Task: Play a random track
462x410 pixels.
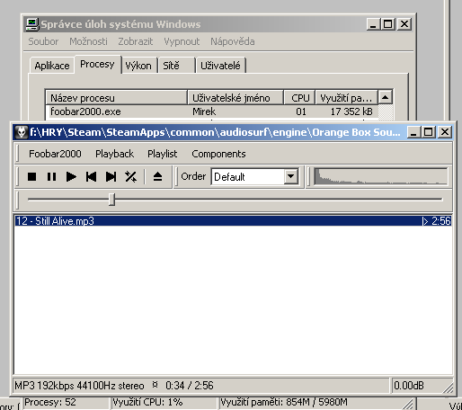Action: click(130, 176)
